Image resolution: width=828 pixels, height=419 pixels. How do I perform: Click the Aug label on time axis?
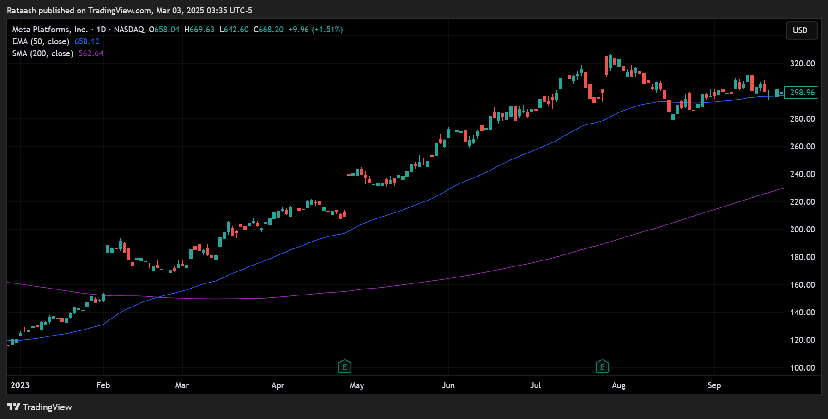point(618,385)
